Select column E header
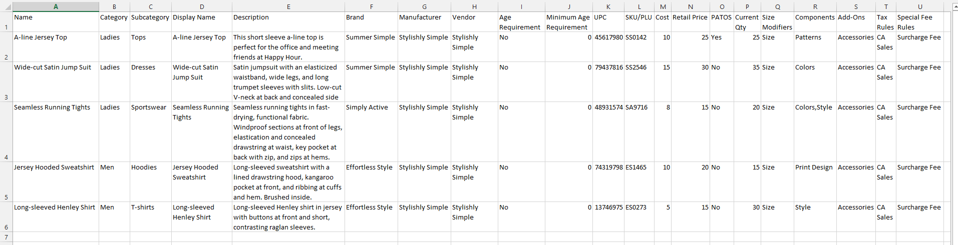 tap(288, 6)
